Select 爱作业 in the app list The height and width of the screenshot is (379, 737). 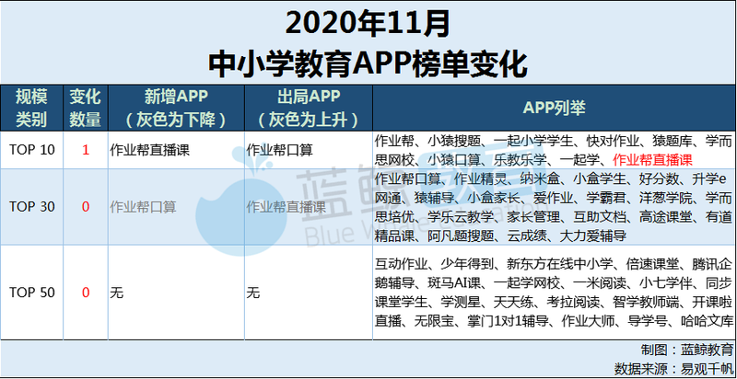click(x=554, y=198)
